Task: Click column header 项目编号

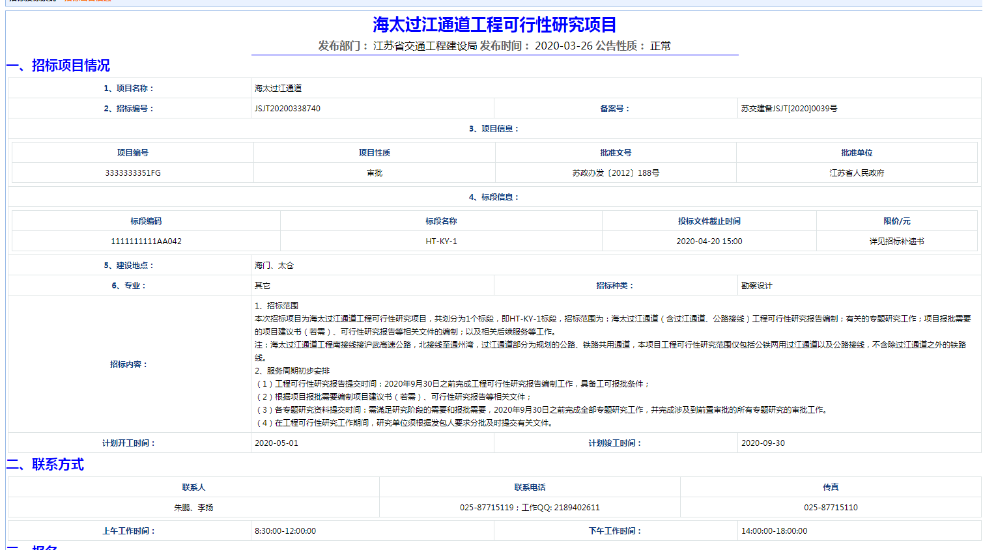Action: (133, 153)
